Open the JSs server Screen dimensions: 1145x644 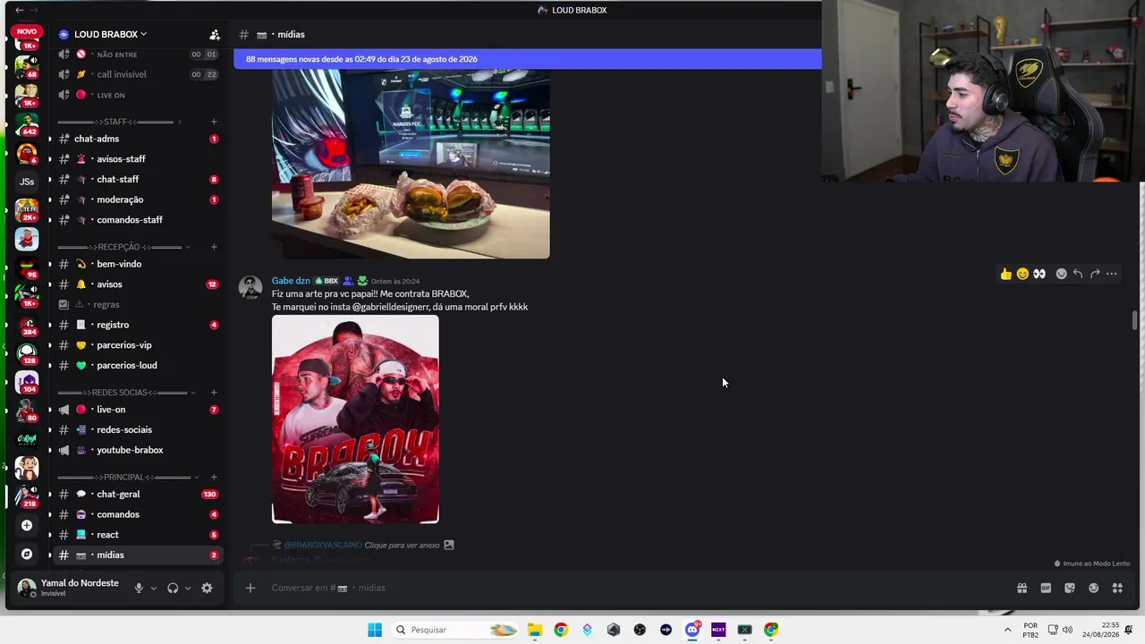[x=27, y=182]
